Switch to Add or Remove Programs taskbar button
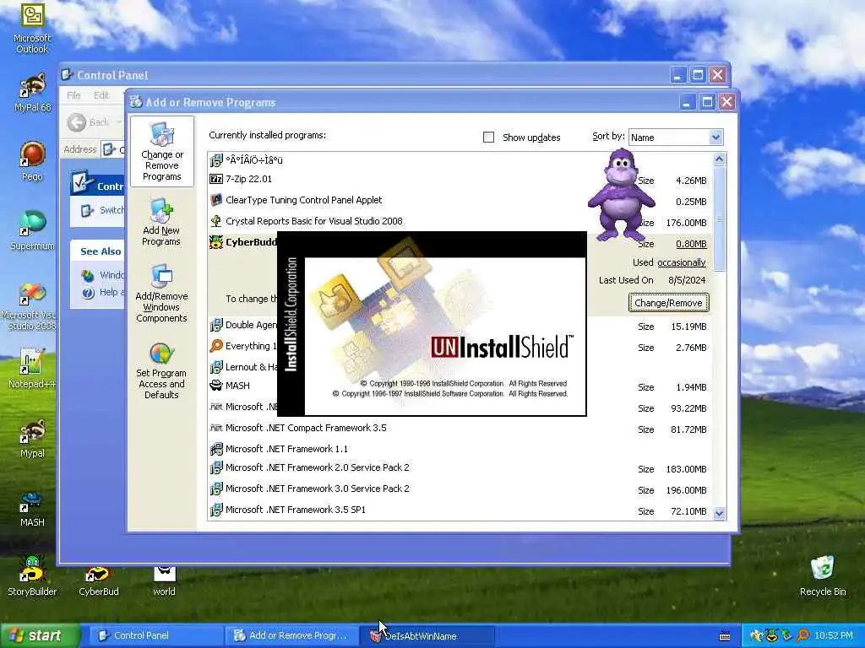This screenshot has height=648, width=865. tap(291, 636)
